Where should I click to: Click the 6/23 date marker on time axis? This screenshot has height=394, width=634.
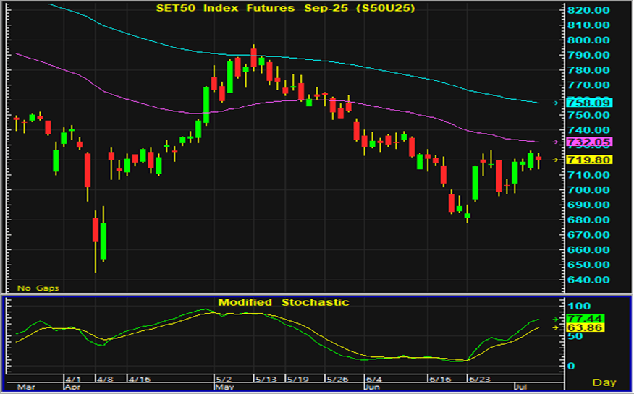[x=478, y=379]
